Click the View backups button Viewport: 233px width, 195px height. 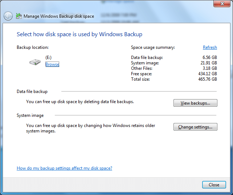[195, 103]
